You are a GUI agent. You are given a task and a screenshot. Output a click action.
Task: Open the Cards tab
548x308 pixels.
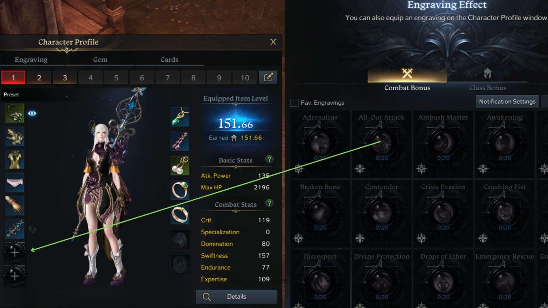[169, 60]
